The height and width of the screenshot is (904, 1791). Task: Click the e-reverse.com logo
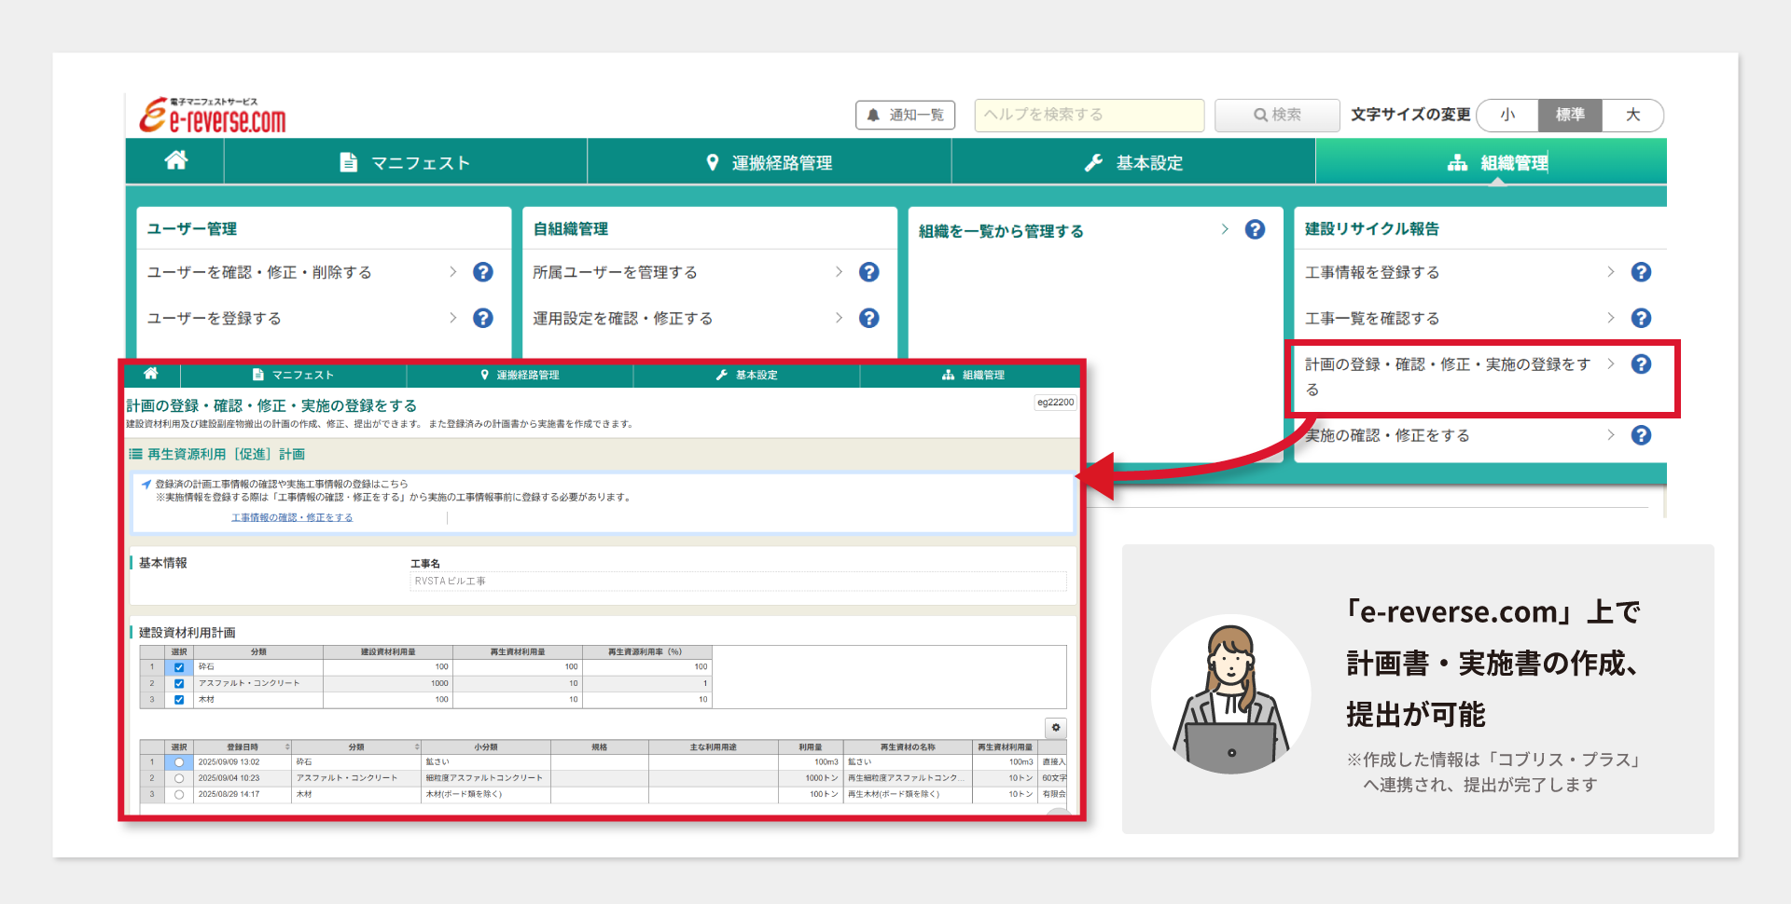tap(213, 116)
